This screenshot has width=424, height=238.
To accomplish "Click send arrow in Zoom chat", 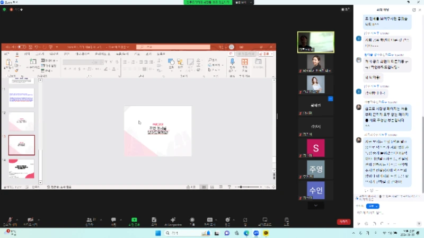I will coord(419,224).
